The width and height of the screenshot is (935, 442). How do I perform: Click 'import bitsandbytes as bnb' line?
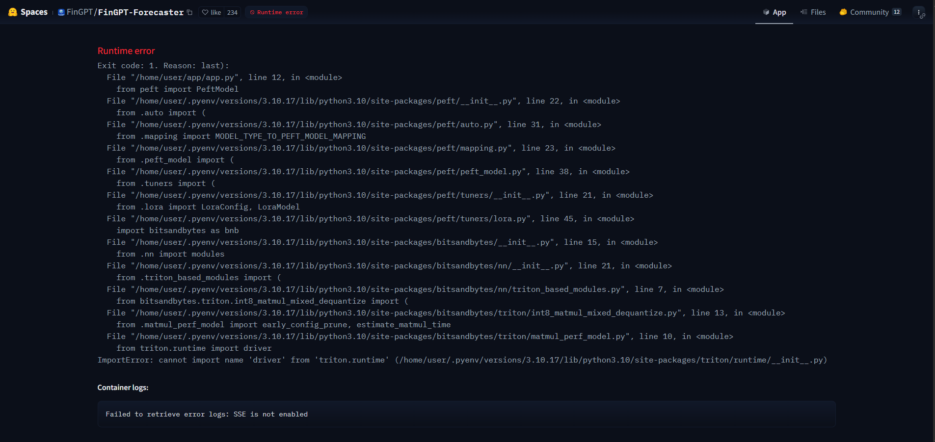click(178, 231)
